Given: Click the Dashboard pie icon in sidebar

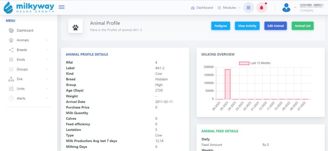Looking at the screenshot, I should (11, 31).
